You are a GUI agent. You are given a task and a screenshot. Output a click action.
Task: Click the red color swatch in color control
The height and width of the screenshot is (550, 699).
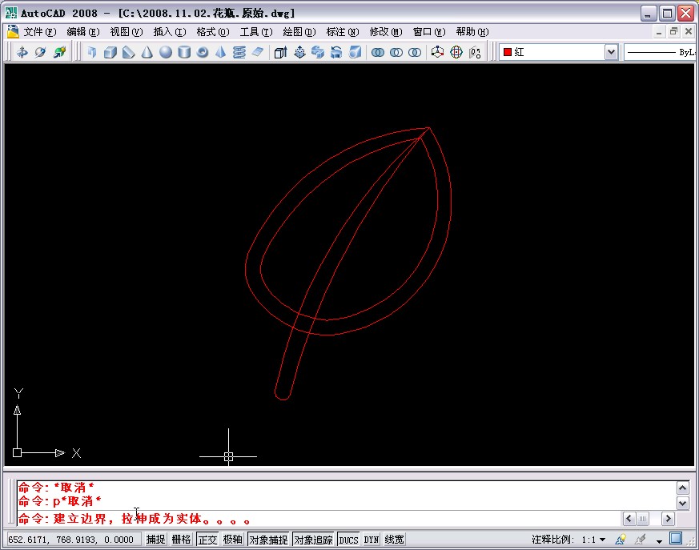[x=508, y=52]
